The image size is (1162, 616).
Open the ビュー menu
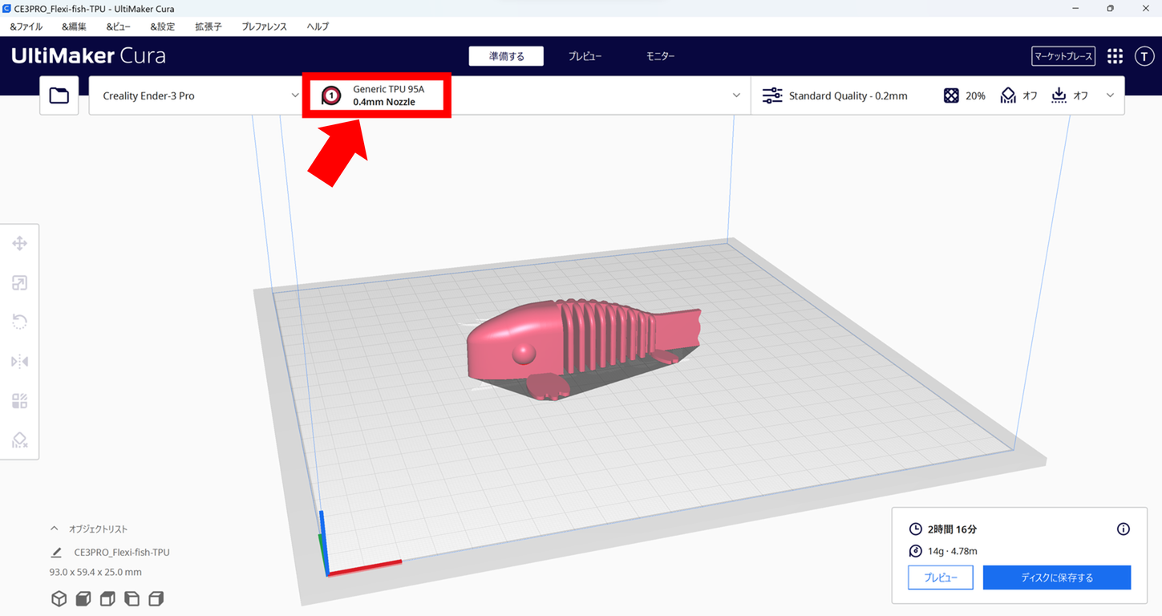pos(118,26)
